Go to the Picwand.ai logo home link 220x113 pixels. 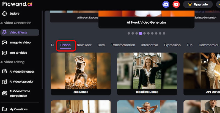tap(18, 4)
